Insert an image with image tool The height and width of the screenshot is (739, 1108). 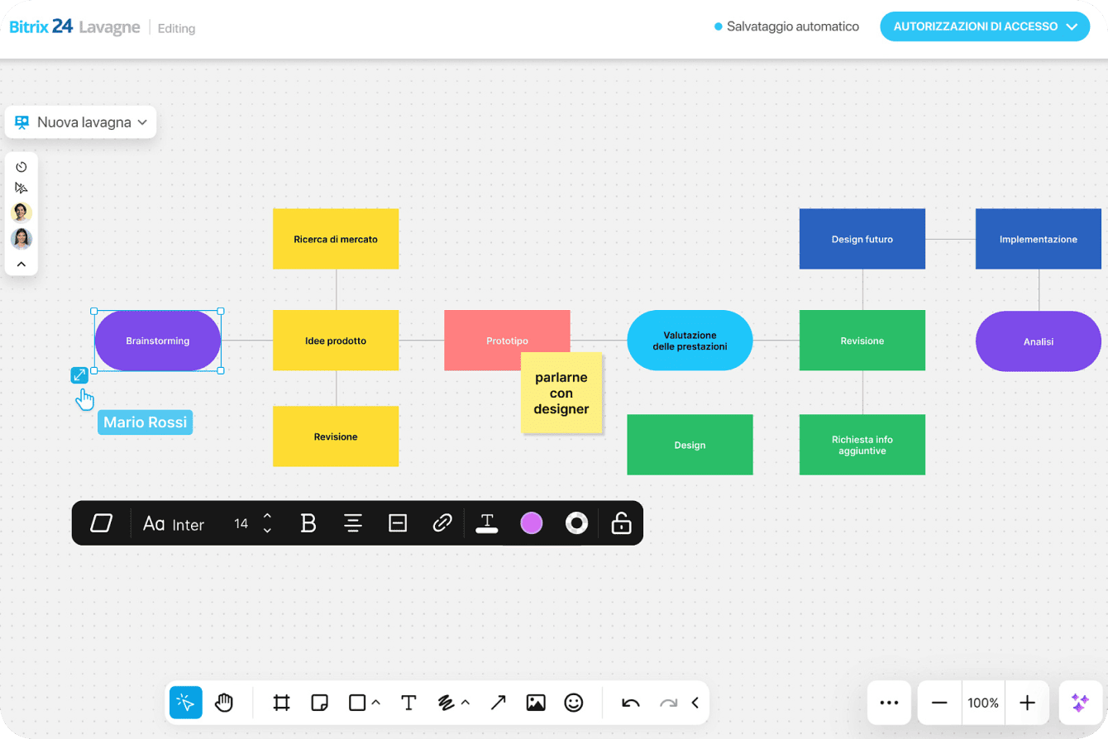[x=536, y=703]
